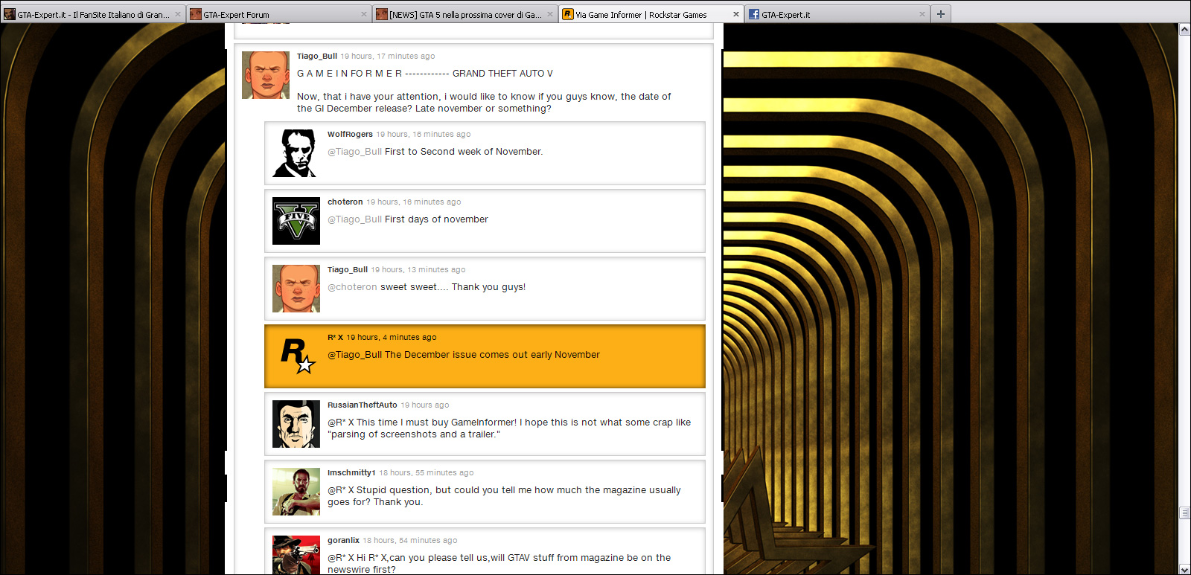Click the page scroll up arrow
The image size is (1191, 575).
pyautogui.click(x=1184, y=30)
